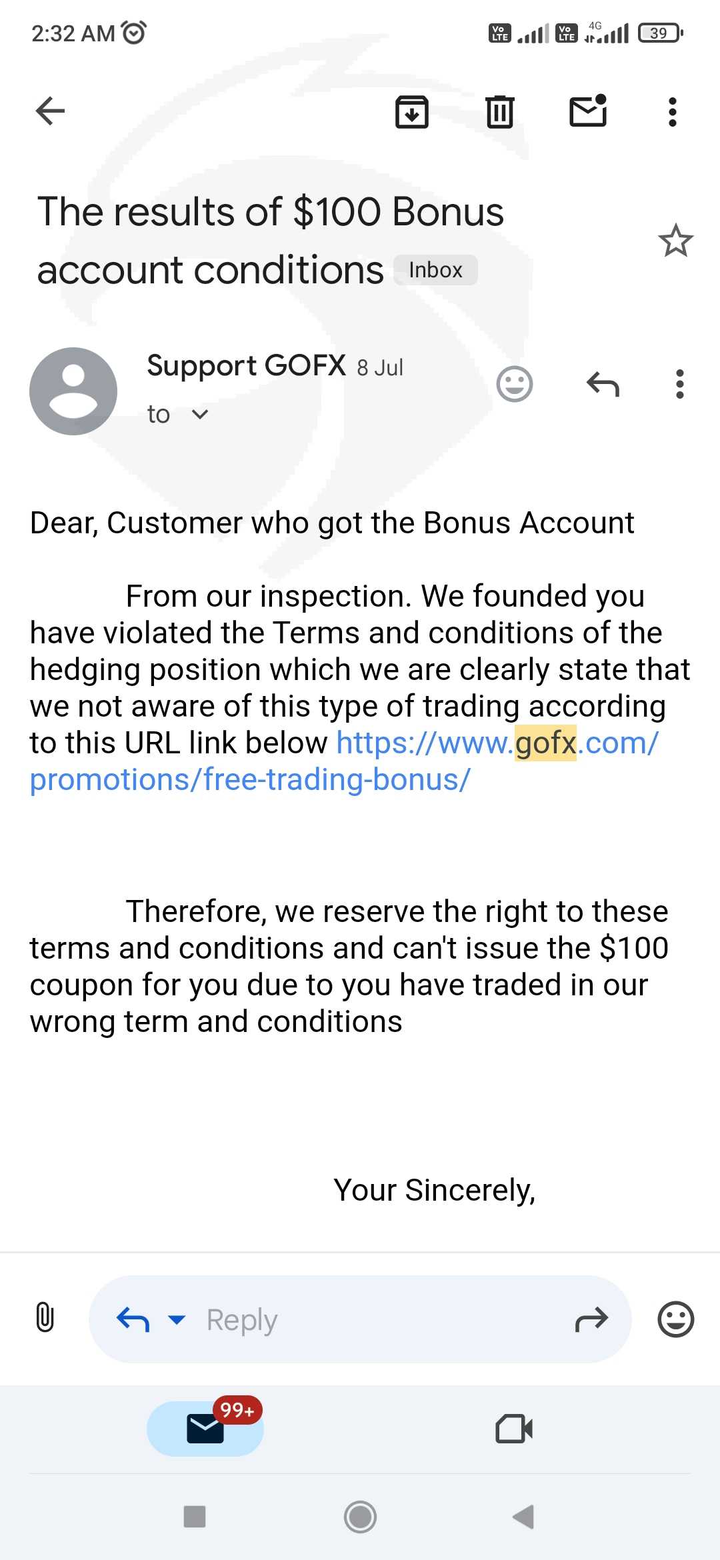Attach a file using paperclip icon
The width and height of the screenshot is (720, 1560).
tap(45, 1318)
